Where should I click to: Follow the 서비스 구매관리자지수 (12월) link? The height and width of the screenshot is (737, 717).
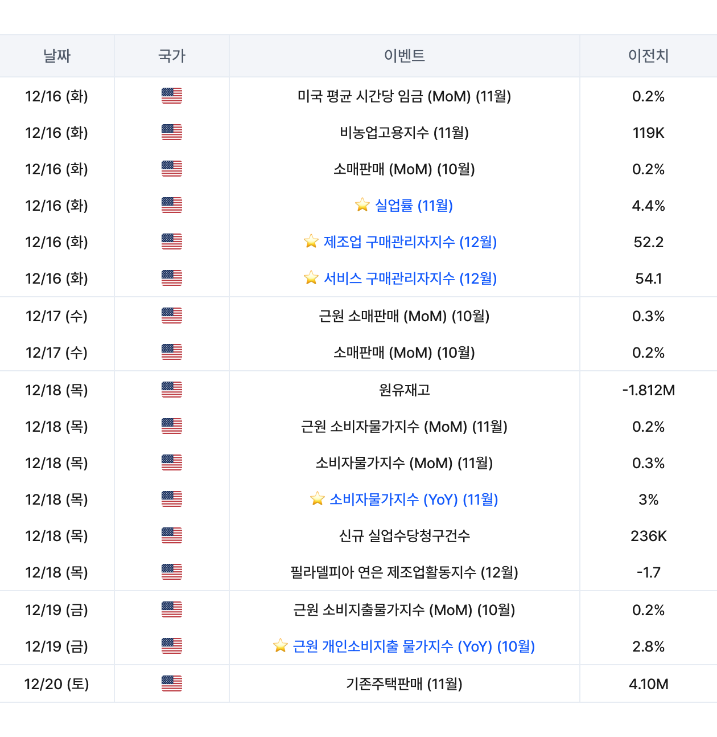410,279
